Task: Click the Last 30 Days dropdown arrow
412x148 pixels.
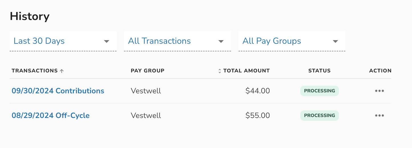Action: point(107,41)
